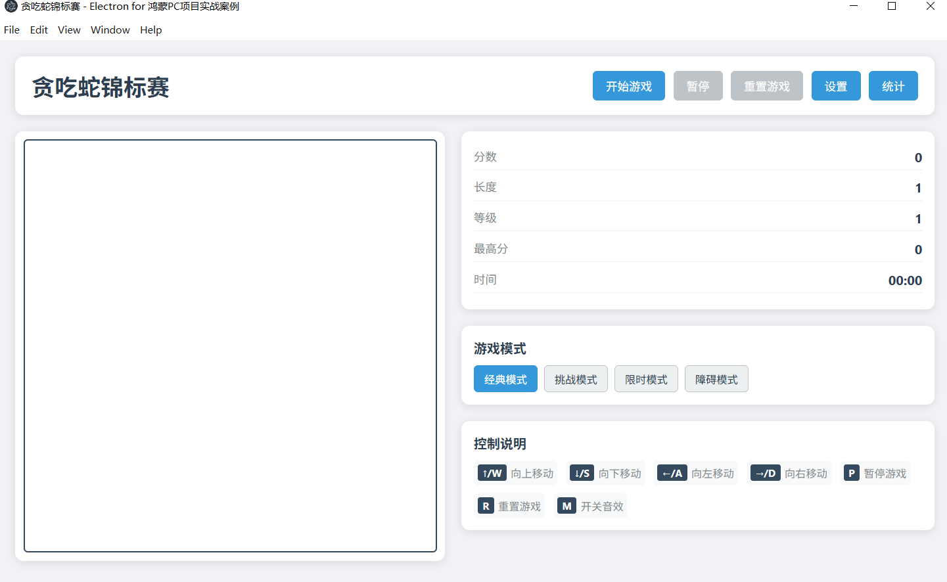Screen dimensions: 947x582
Task: Click the 暂停 button
Action: point(698,86)
